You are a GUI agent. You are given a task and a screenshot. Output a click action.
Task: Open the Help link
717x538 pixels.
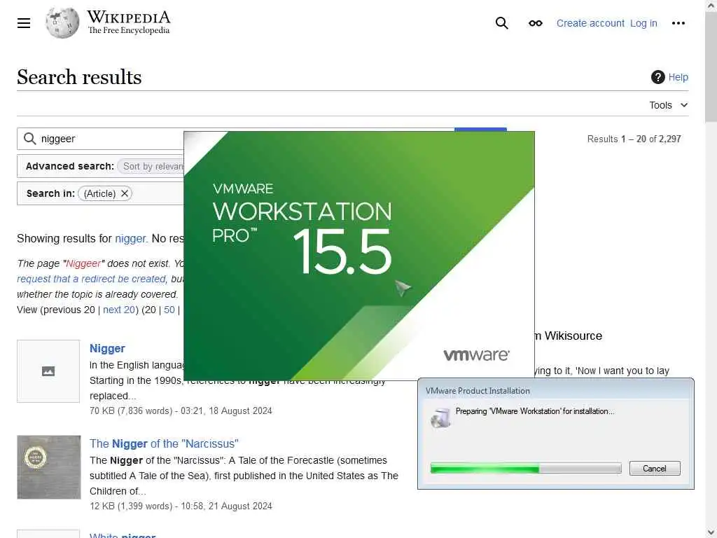click(678, 77)
